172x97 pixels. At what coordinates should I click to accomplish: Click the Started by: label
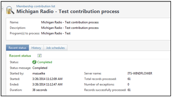click(17, 74)
